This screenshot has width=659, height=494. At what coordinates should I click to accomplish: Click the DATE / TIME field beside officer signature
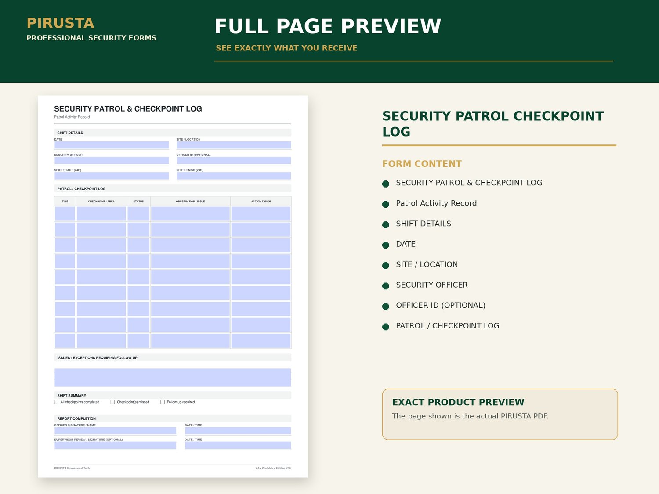pyautogui.click(x=238, y=431)
